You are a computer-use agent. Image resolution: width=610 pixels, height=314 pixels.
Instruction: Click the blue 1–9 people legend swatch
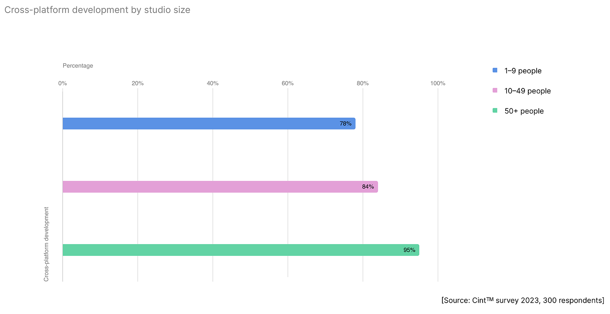tap(495, 71)
